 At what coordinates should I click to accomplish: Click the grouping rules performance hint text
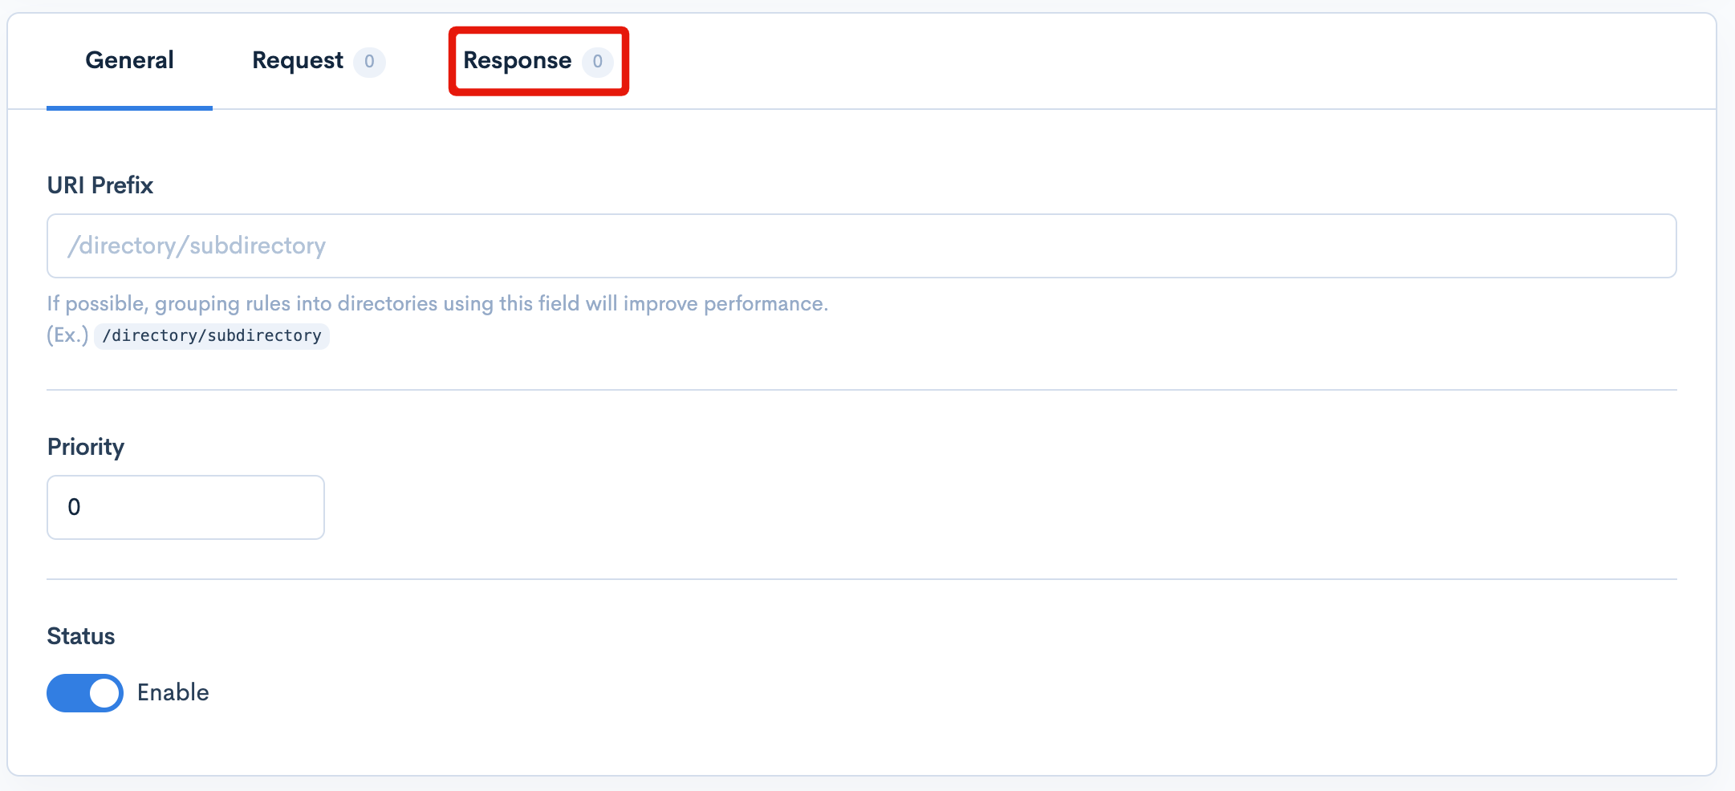click(x=437, y=303)
